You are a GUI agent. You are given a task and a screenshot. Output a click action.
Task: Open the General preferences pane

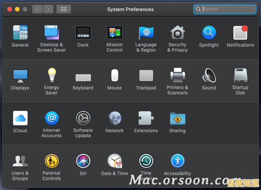20,33
